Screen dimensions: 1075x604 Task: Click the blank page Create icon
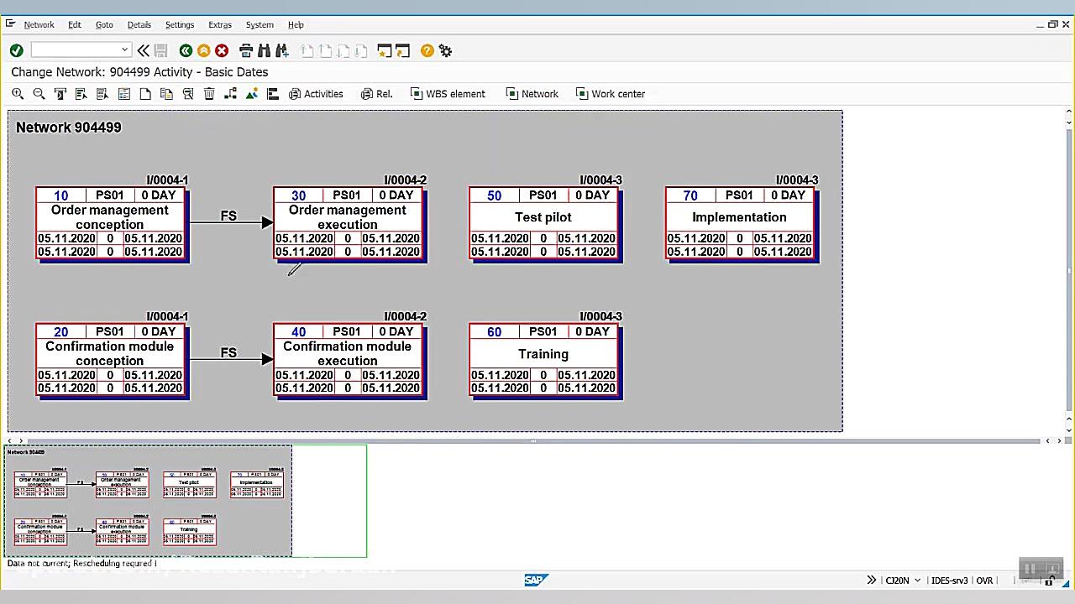pyautogui.click(x=145, y=94)
